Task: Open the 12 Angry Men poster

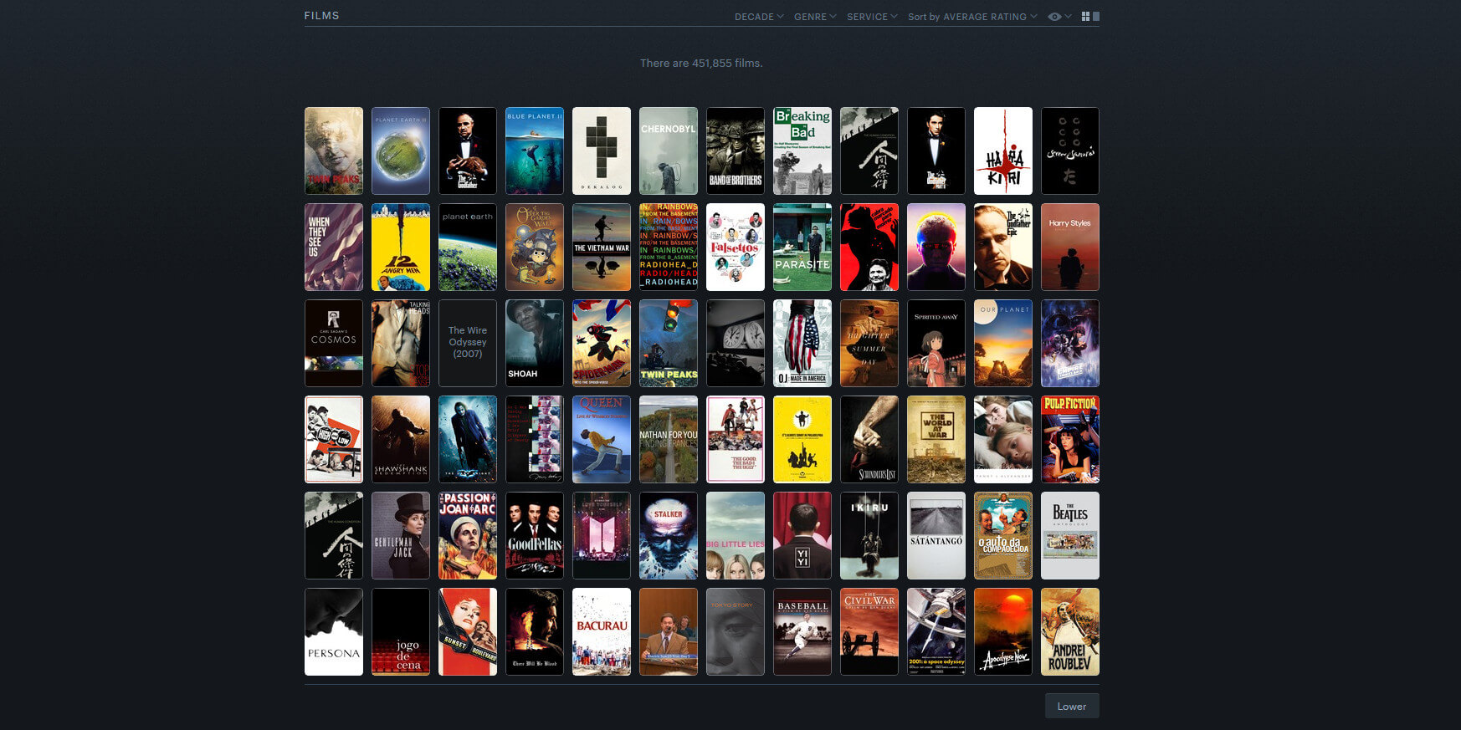Action: pyautogui.click(x=401, y=247)
